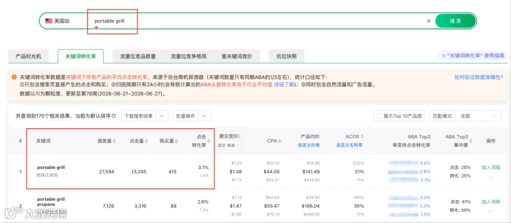The height and width of the screenshot is (223, 511).
Task: Sort by 点击转化率 column arrows
Action: coord(209,141)
